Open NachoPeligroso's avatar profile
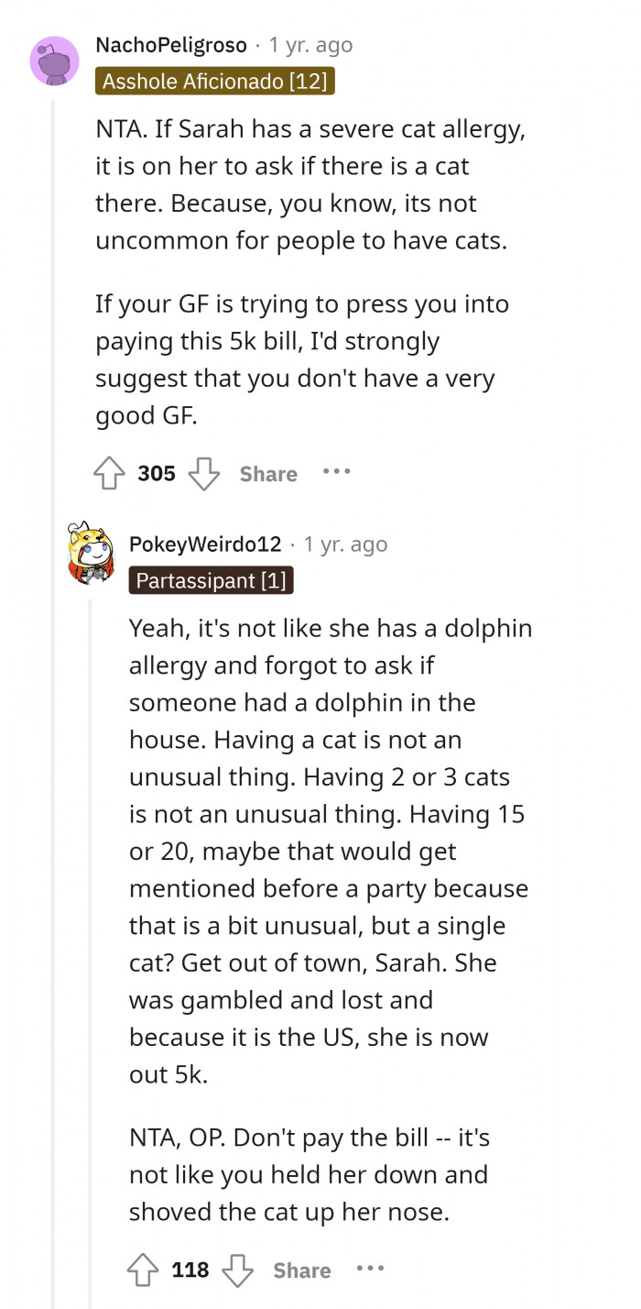641x1309 pixels. [x=54, y=61]
